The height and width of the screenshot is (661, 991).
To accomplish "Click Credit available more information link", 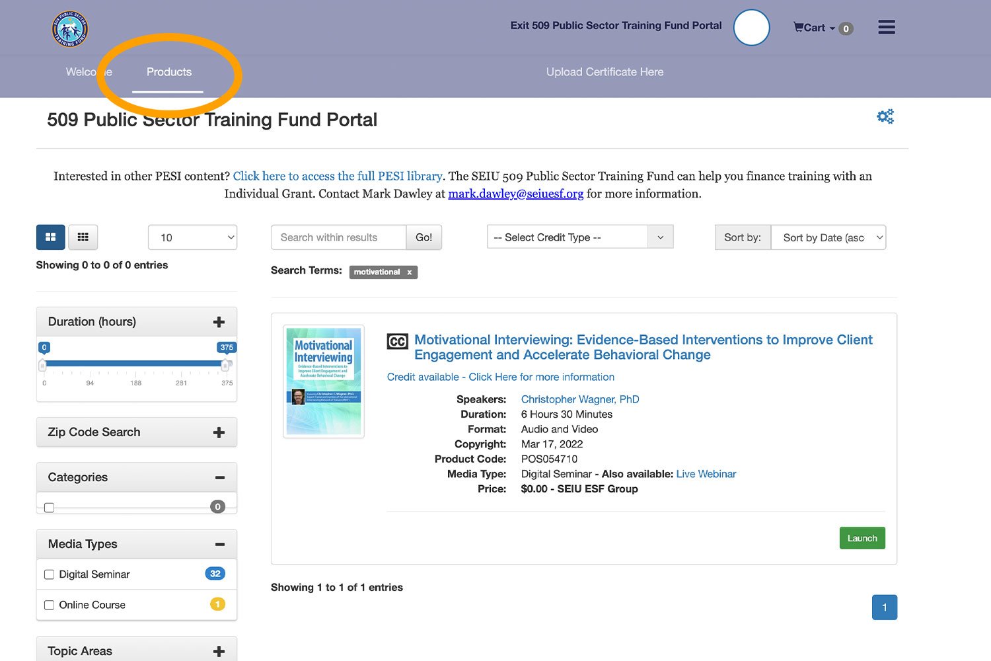I will point(501,377).
